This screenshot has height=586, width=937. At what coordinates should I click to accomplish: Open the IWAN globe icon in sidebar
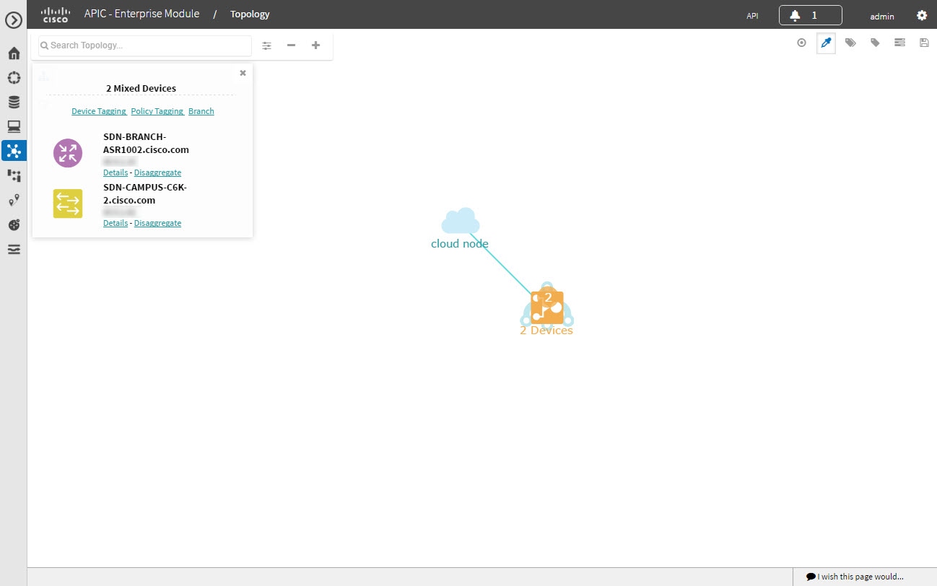14,224
